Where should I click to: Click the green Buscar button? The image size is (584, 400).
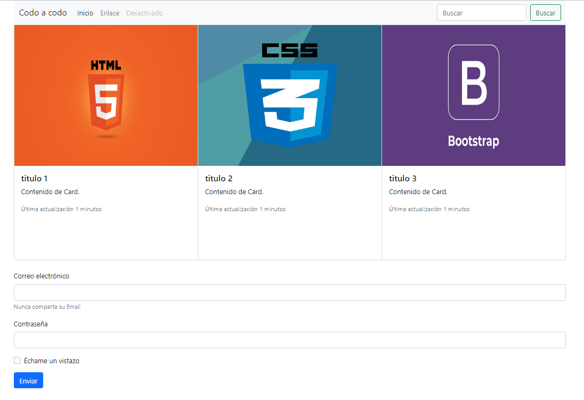546,13
